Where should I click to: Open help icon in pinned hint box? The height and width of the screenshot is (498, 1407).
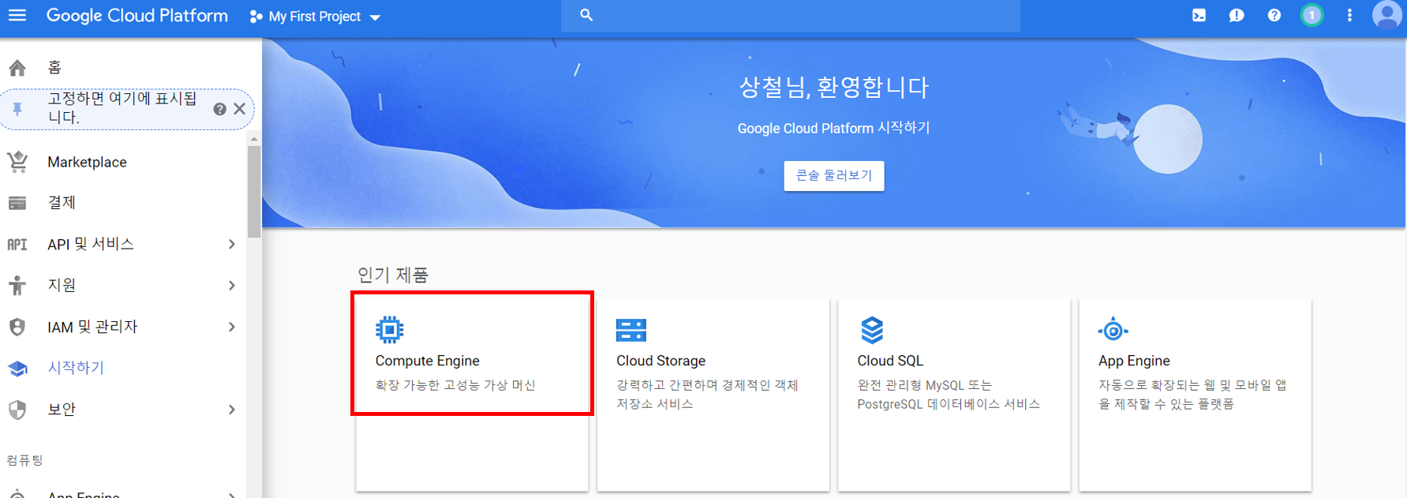[x=219, y=109]
